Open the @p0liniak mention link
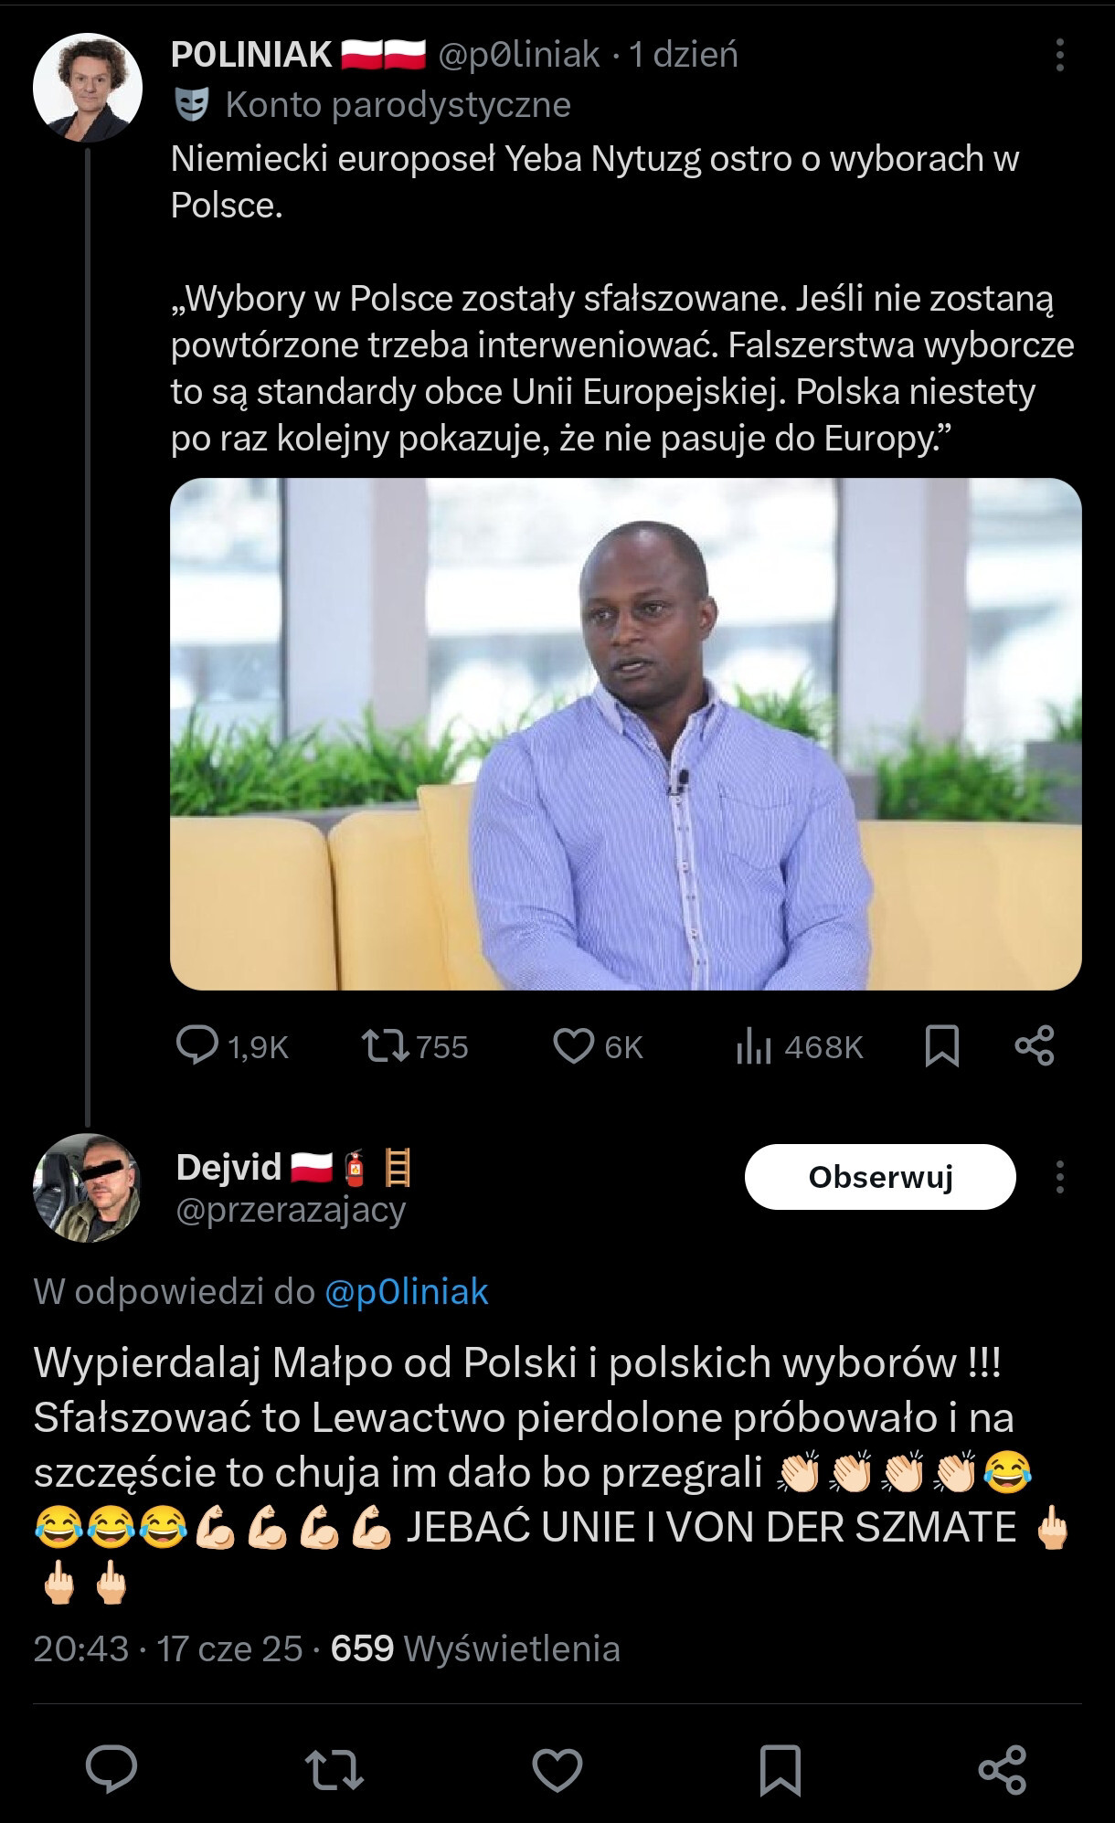Viewport: 1115px width, 1823px height. (407, 1291)
